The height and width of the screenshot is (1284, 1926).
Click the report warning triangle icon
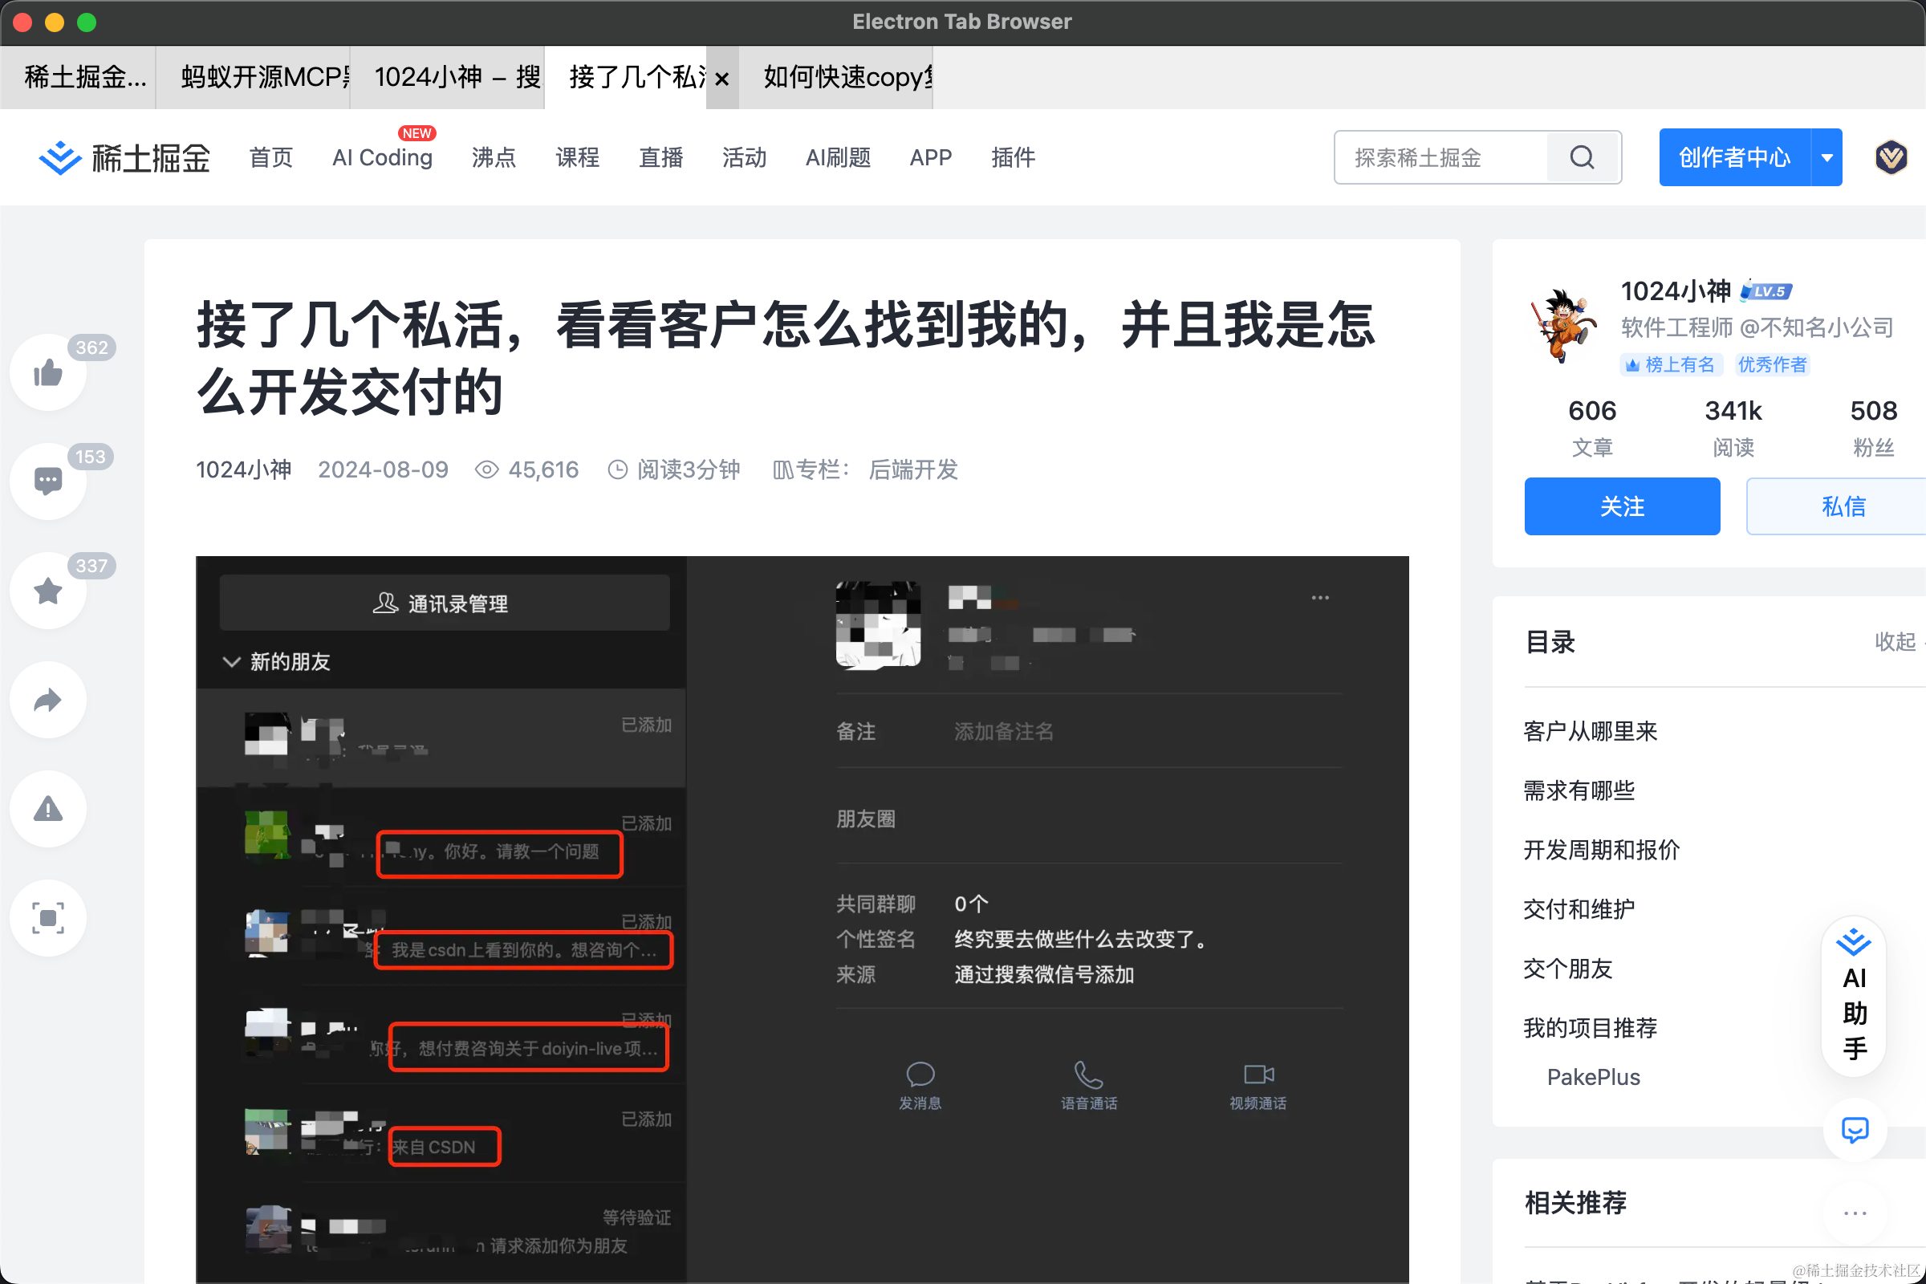47,809
